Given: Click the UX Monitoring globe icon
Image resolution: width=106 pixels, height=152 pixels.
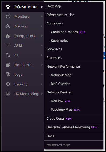Looking at the screenshot, I should (x=8, y=94).
